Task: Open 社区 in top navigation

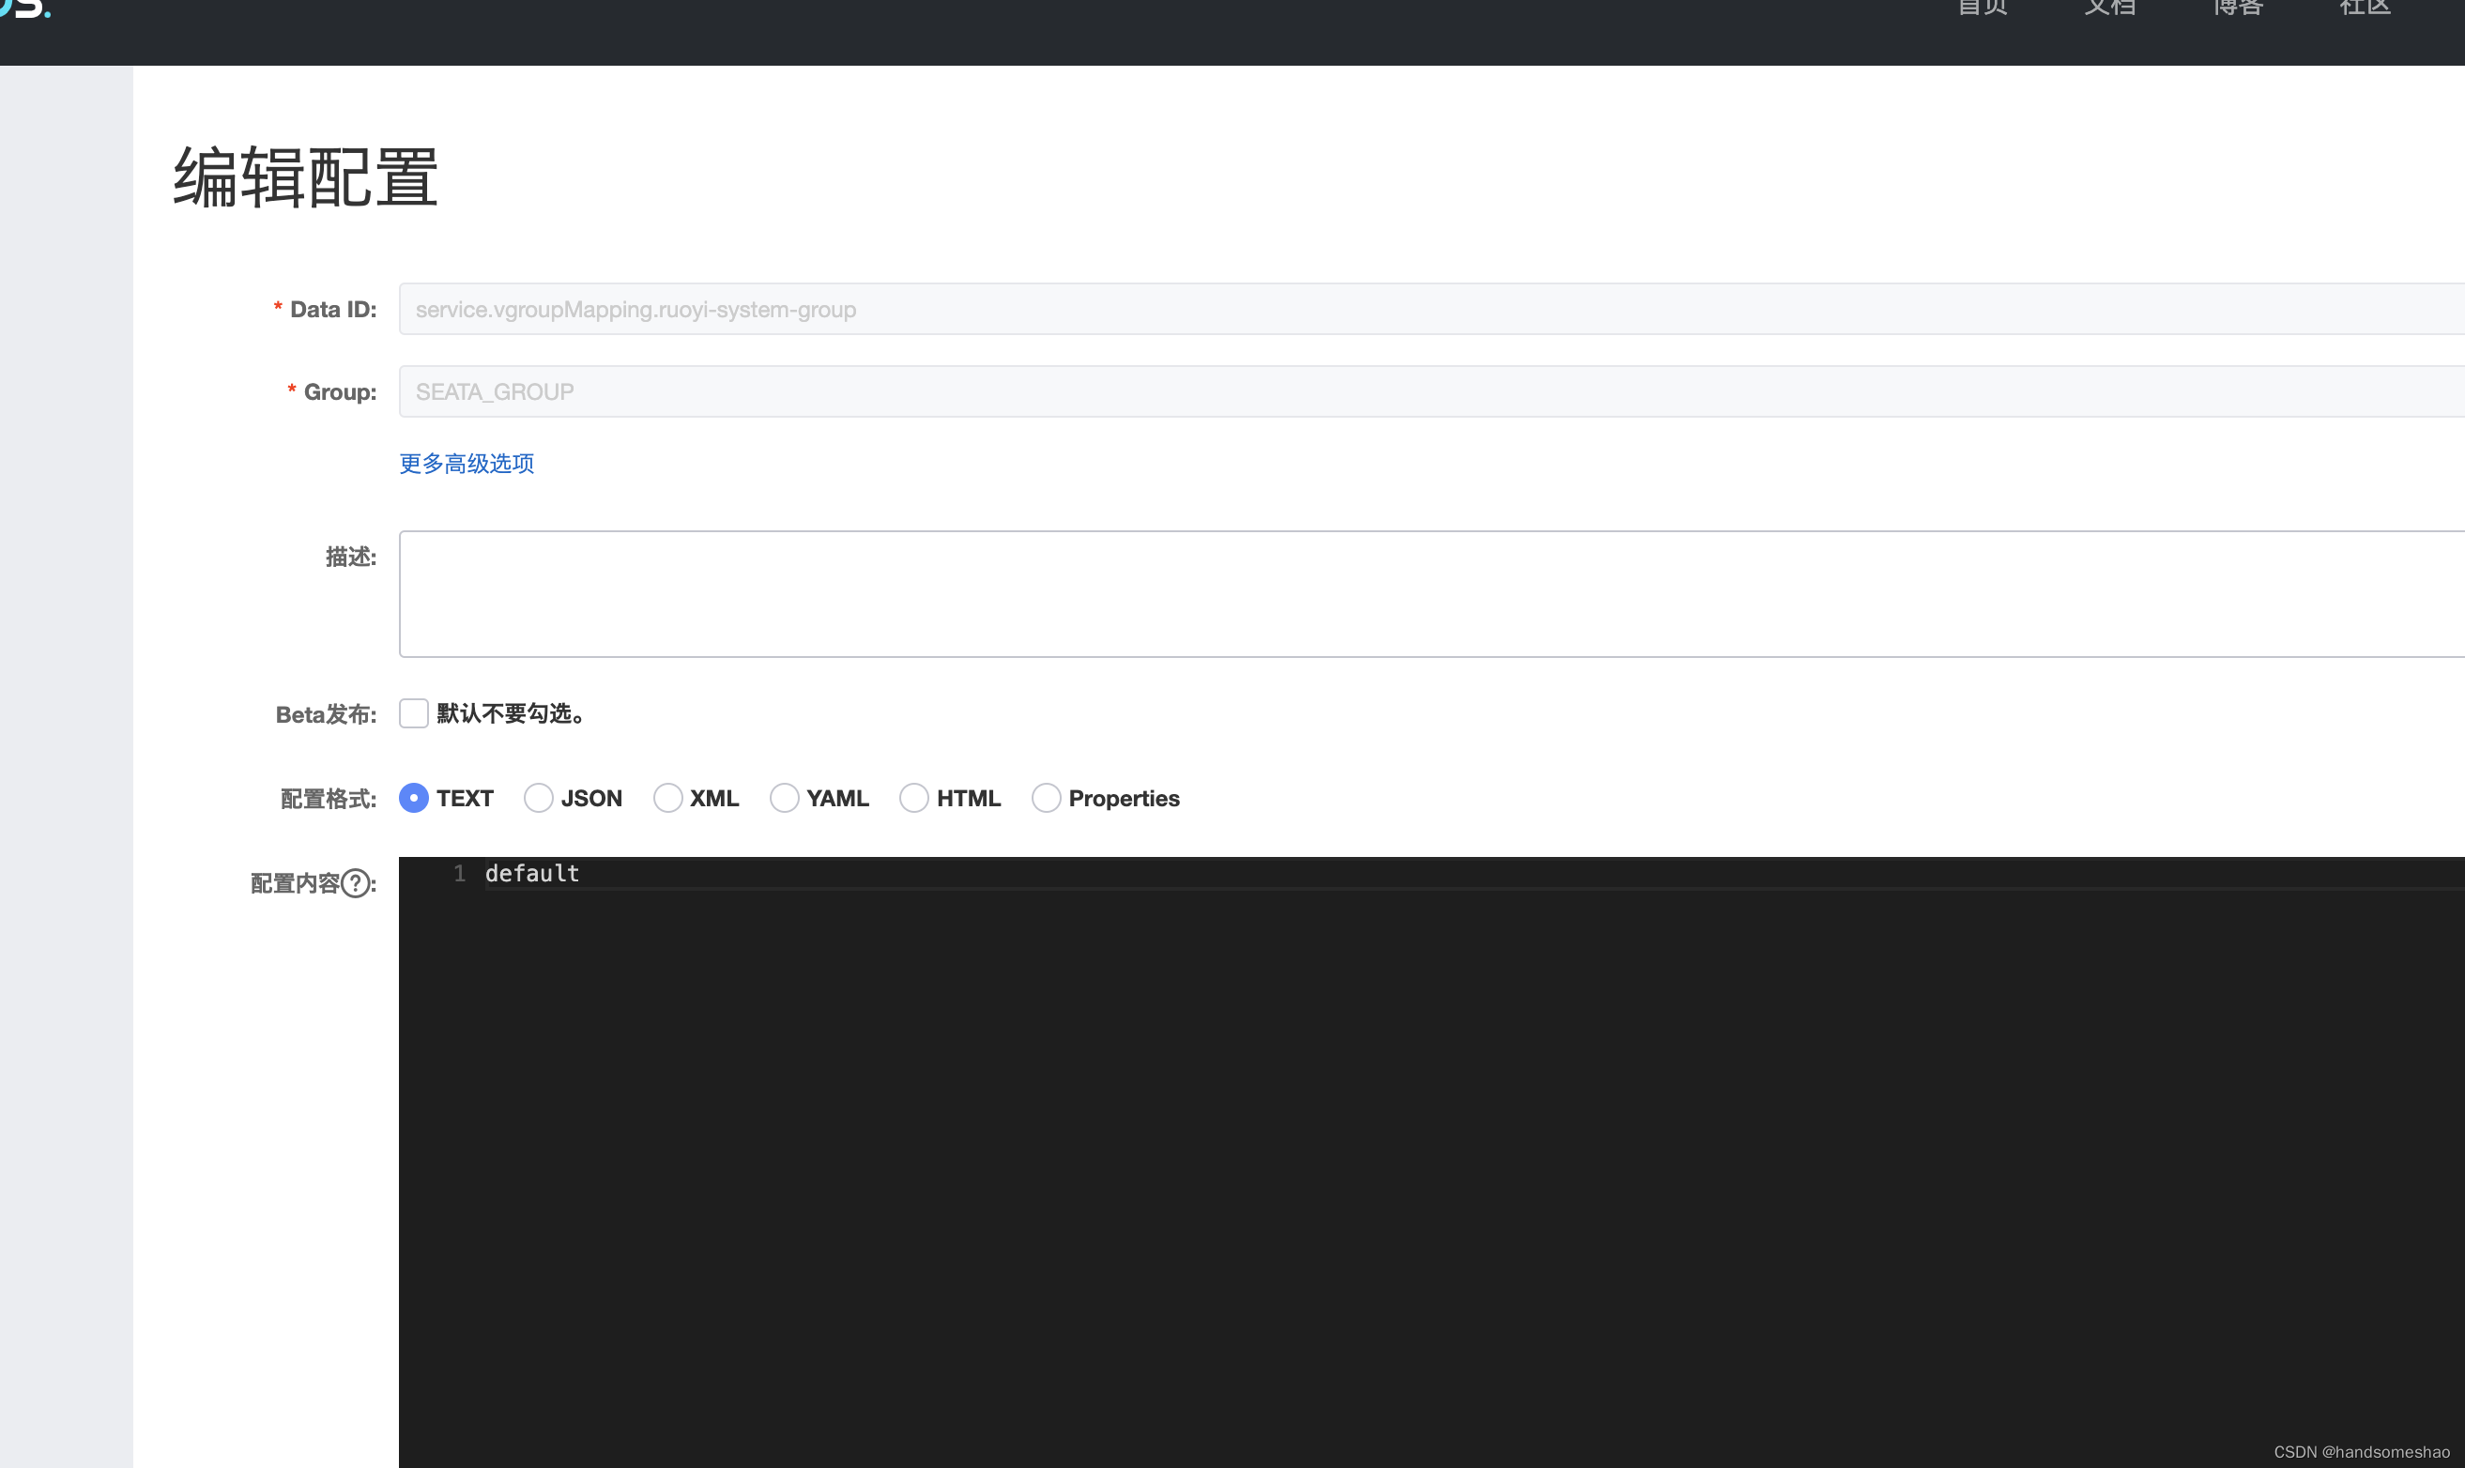Action: (x=2365, y=8)
